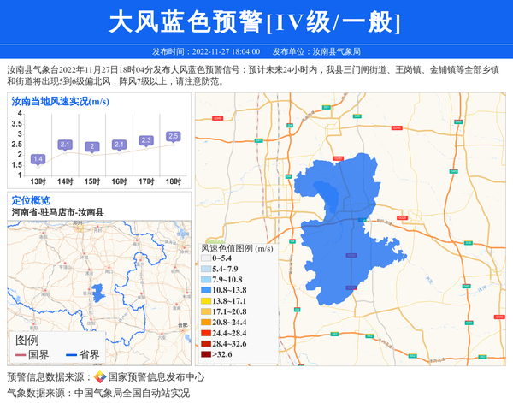The image size is (513, 403).
Task: Click the red 国界 legend line
Action: [20, 355]
